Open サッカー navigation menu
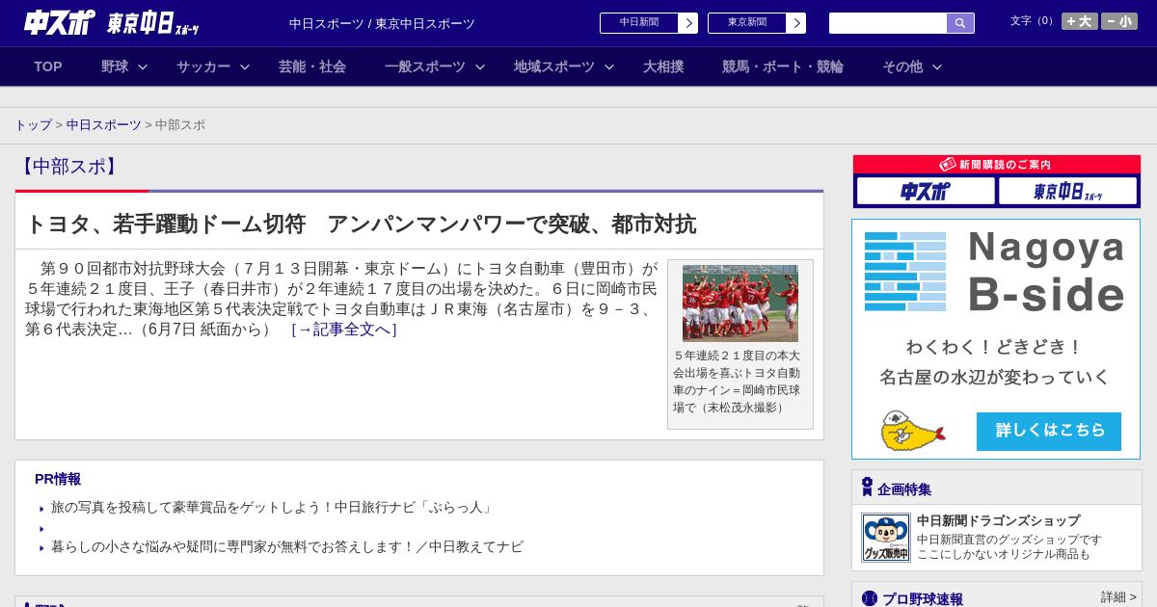Image resolution: width=1157 pixels, height=607 pixels. click(203, 66)
